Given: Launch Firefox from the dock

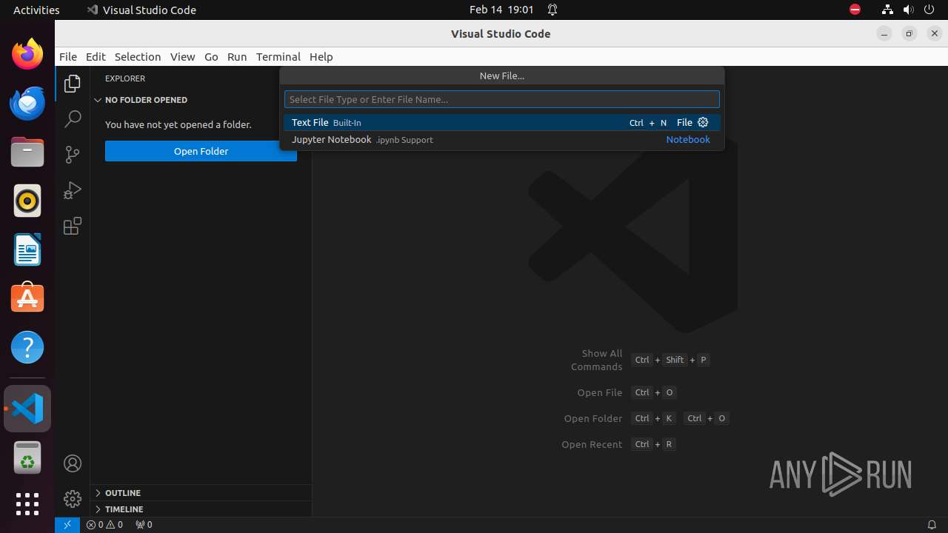Looking at the screenshot, I should pos(27,54).
